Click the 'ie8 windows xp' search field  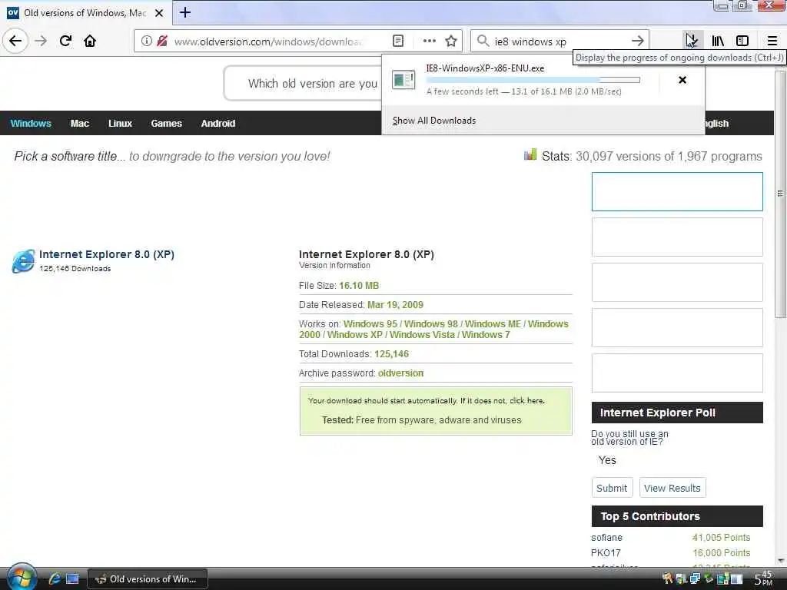coord(560,41)
